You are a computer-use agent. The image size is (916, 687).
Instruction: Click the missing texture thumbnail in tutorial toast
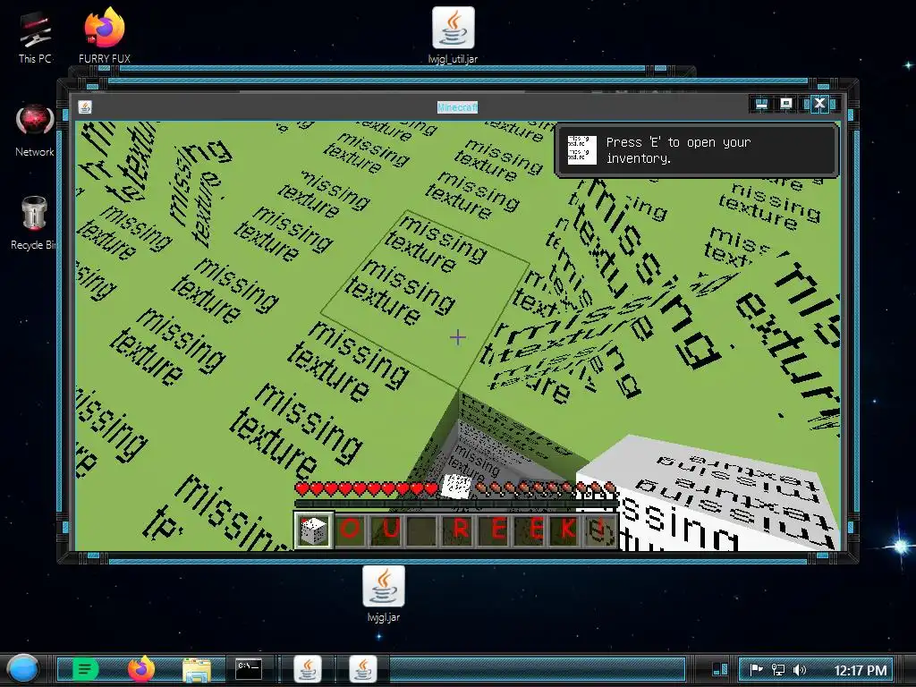click(581, 150)
